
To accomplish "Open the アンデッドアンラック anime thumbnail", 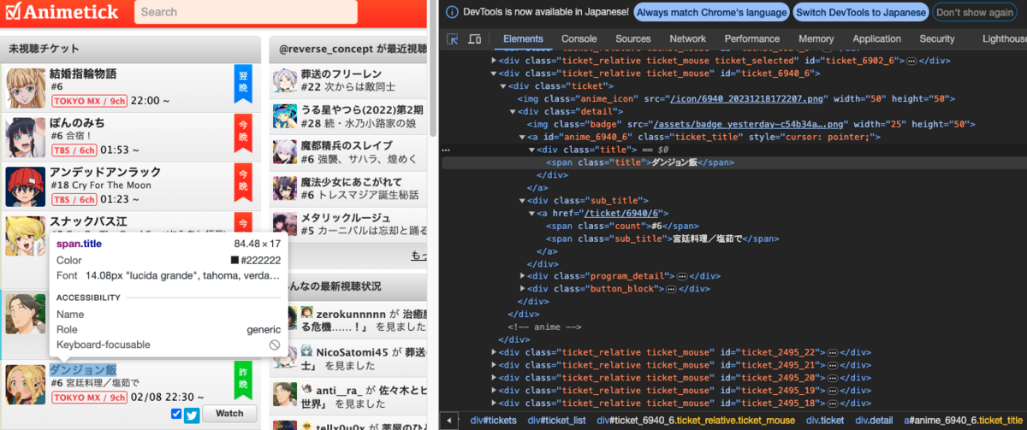I will coord(26,186).
